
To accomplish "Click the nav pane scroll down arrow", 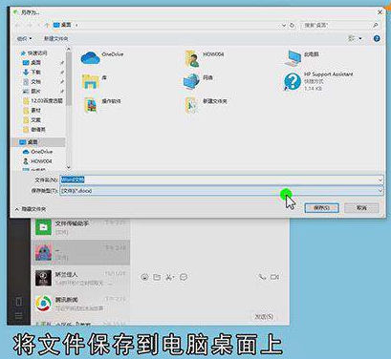I will pos(69,167).
